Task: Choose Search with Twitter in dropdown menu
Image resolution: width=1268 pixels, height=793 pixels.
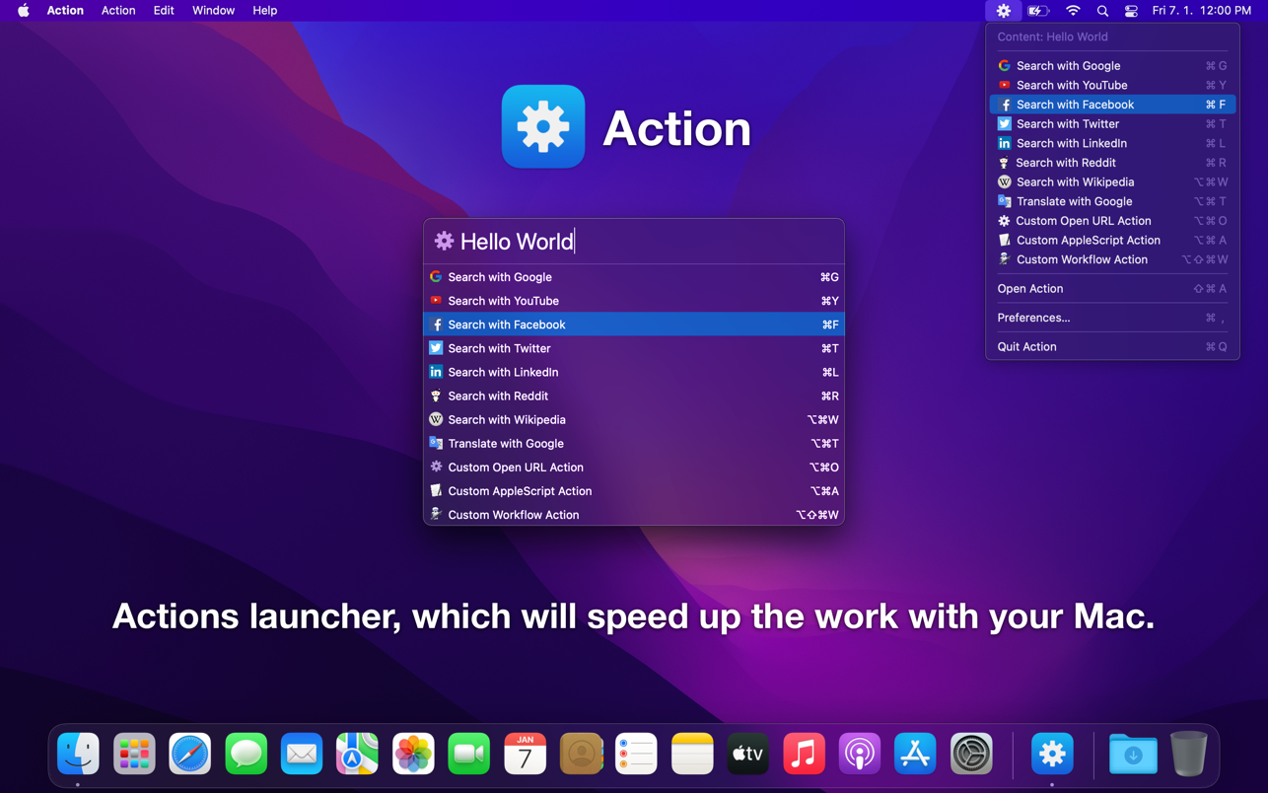Action: (1112, 124)
